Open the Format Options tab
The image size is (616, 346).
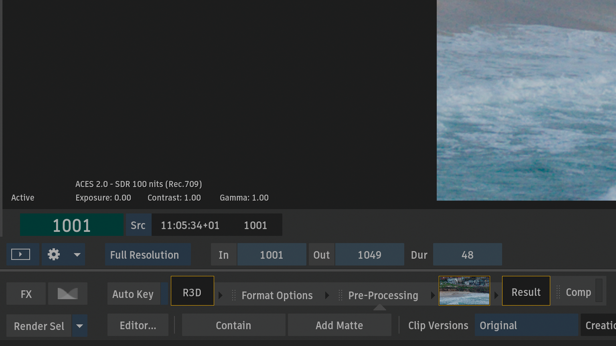coord(277,296)
